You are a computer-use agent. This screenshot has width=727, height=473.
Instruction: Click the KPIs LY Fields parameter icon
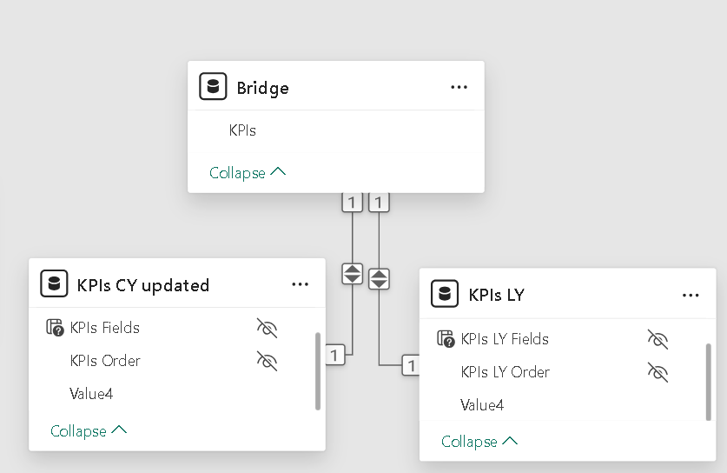click(x=445, y=339)
